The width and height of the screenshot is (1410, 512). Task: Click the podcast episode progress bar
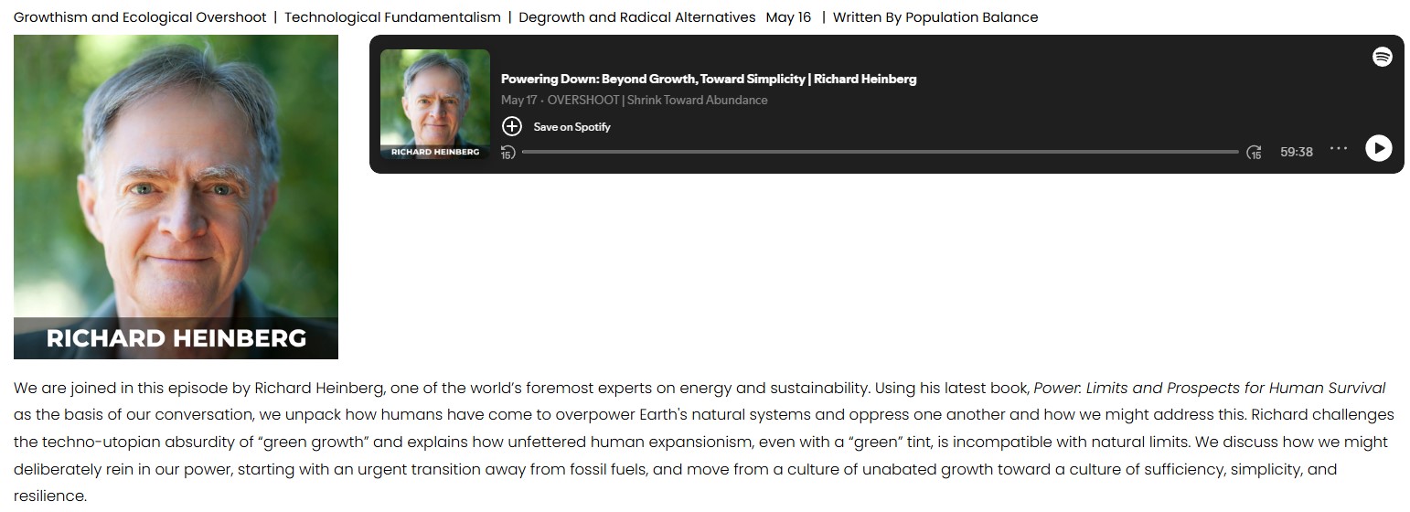(880, 152)
